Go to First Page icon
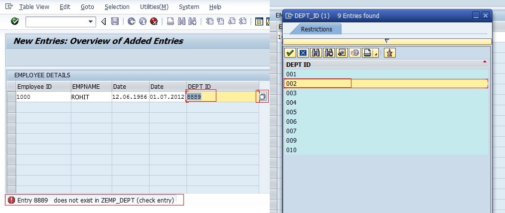The width and height of the screenshot is (505, 213). pos(210,21)
